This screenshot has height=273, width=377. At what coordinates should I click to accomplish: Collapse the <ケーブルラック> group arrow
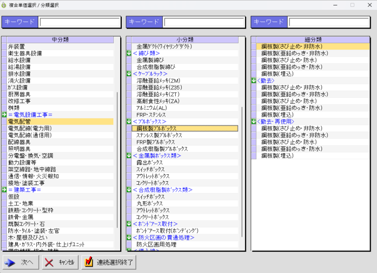tap(129, 74)
